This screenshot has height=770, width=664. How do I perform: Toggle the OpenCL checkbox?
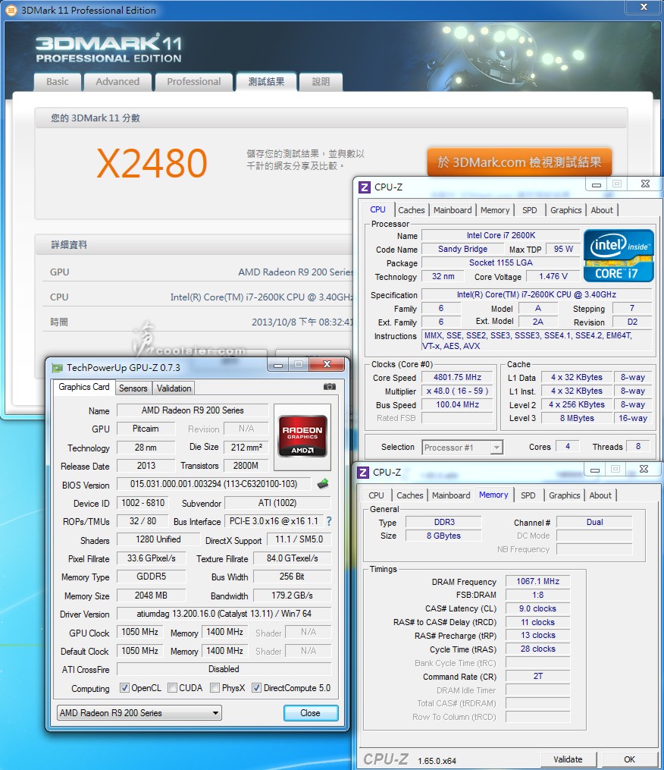(x=125, y=688)
